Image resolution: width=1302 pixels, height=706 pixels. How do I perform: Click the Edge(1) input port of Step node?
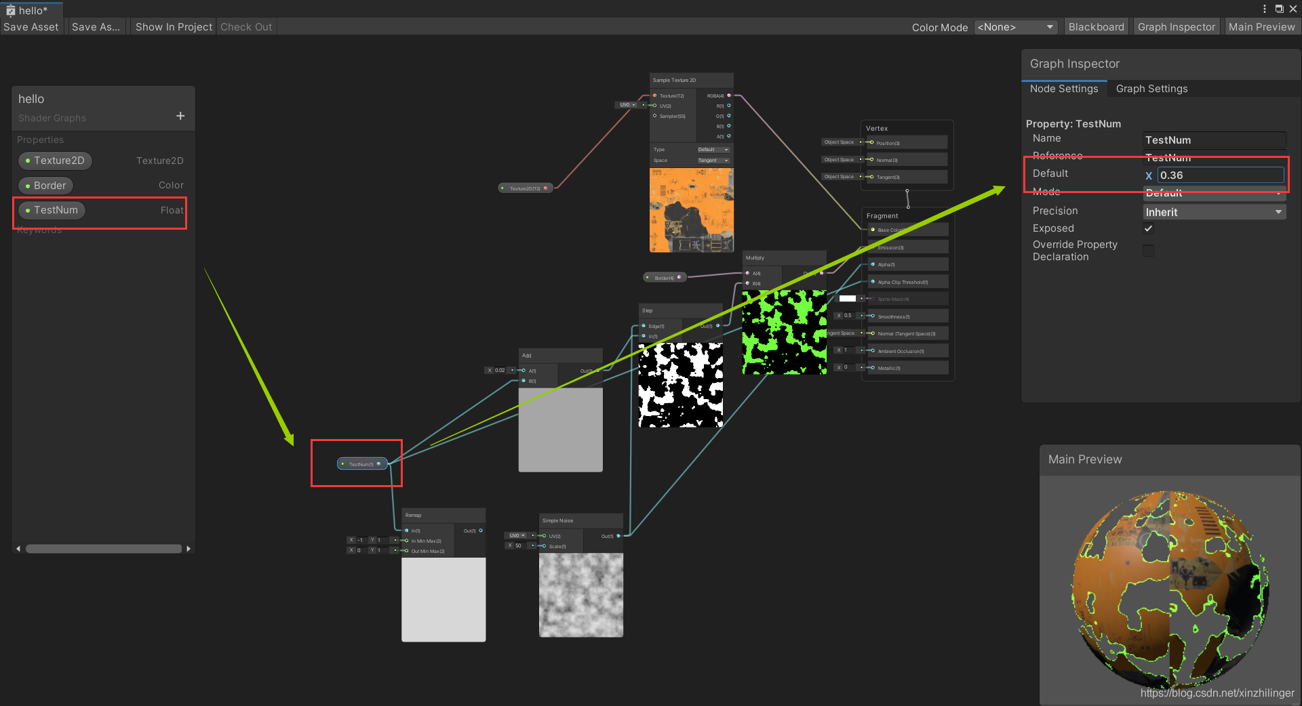pyautogui.click(x=644, y=326)
